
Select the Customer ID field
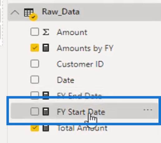coord(80,64)
